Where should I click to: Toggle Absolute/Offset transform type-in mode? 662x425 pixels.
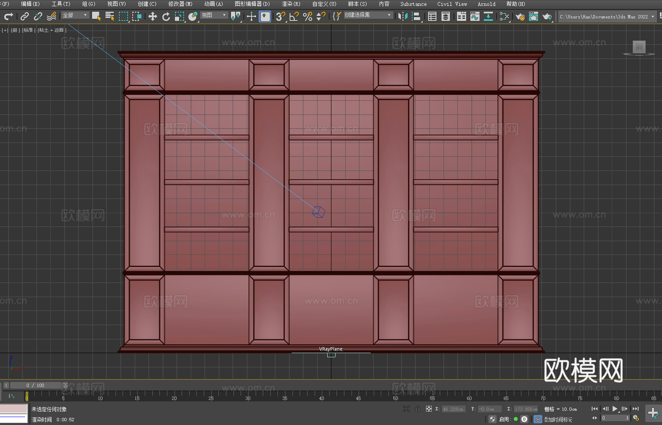[429, 409]
